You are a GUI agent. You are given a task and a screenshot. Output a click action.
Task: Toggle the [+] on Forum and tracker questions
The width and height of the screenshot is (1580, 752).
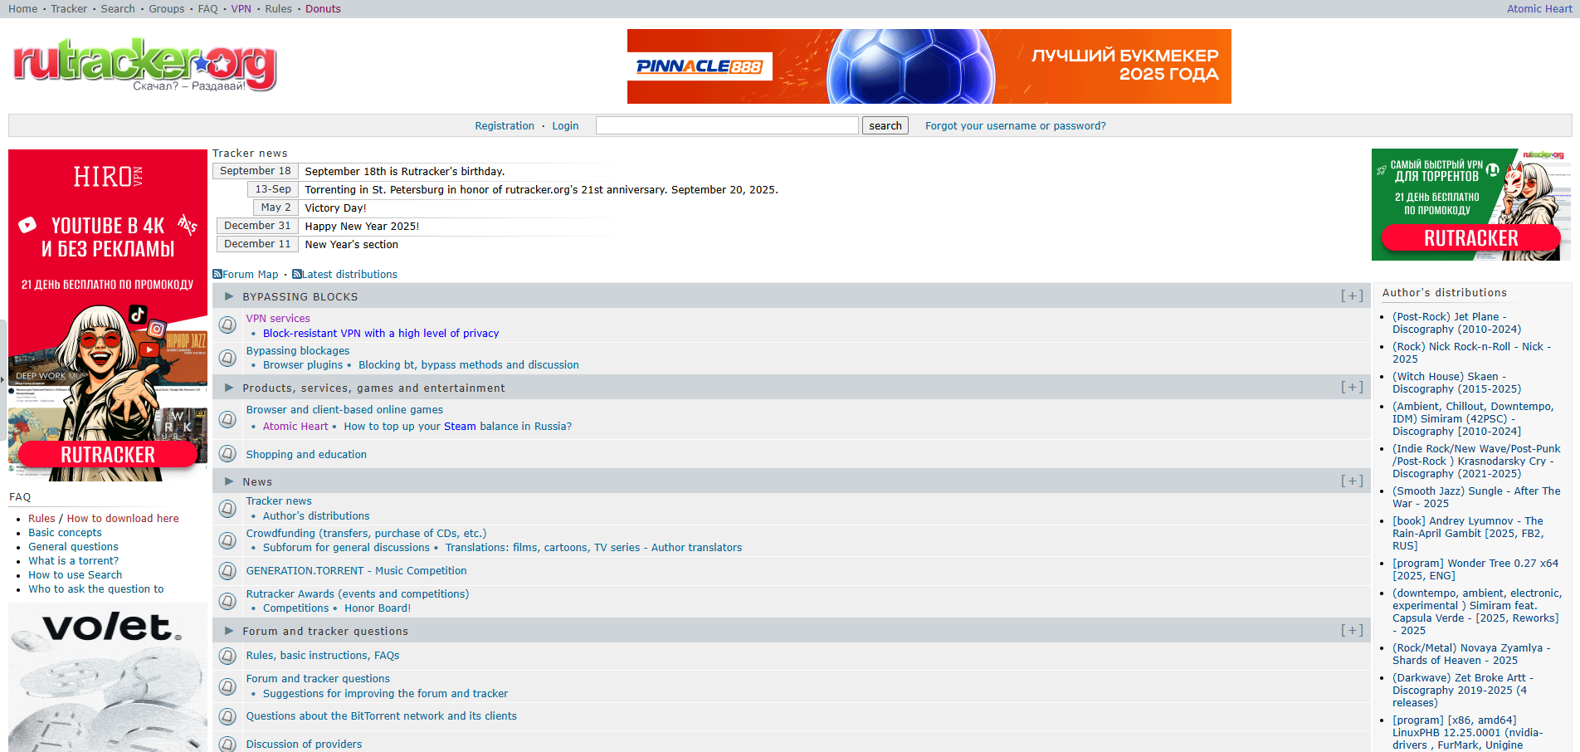(x=1352, y=631)
